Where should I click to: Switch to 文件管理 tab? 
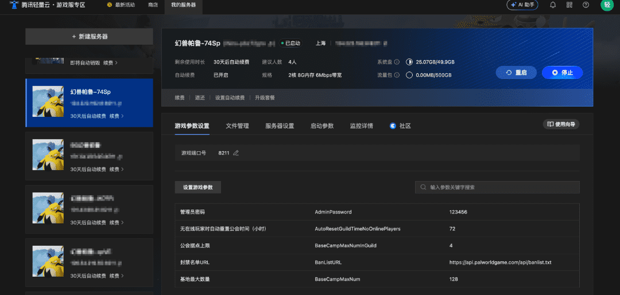tap(237, 126)
